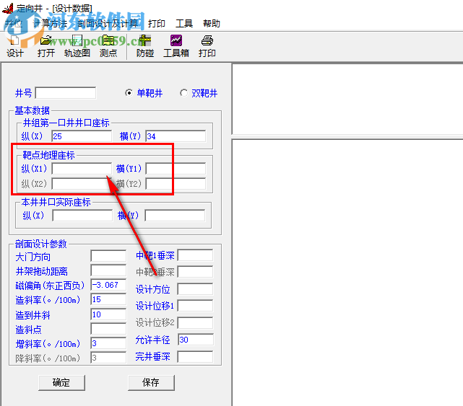Image resolution: width=463 pixels, height=406 pixels.
Task: Click the 中靶1垂深 input field
Action: point(195,255)
